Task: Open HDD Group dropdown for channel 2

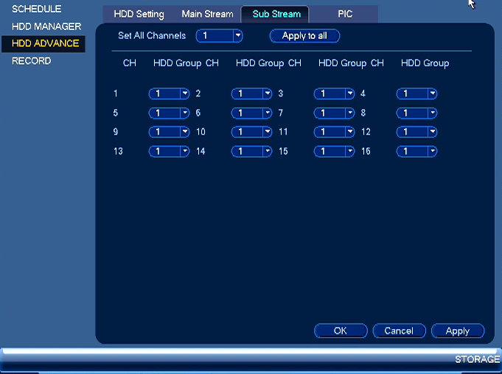Action: pos(251,93)
